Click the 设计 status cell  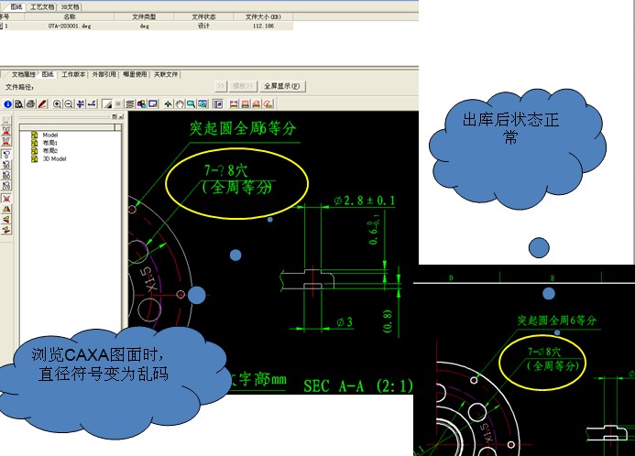203,26
